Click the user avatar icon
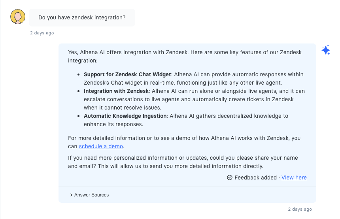 tap(18, 17)
